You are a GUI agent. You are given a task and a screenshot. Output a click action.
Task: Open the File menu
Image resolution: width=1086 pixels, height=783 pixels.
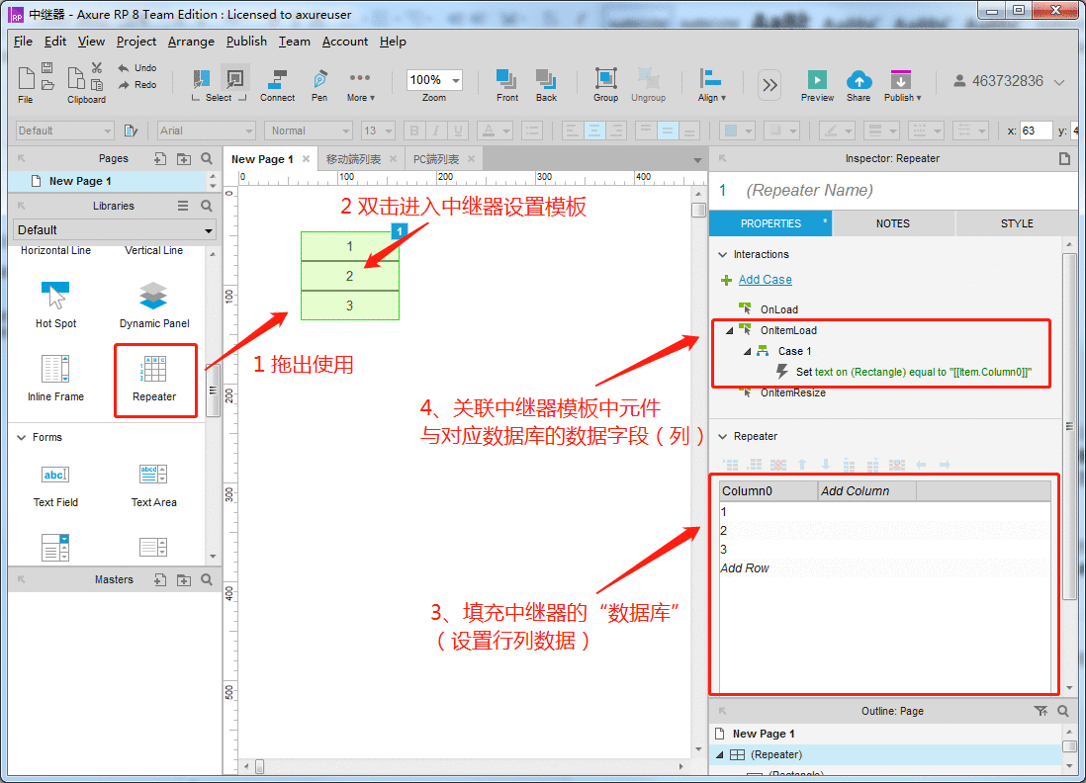(x=23, y=42)
